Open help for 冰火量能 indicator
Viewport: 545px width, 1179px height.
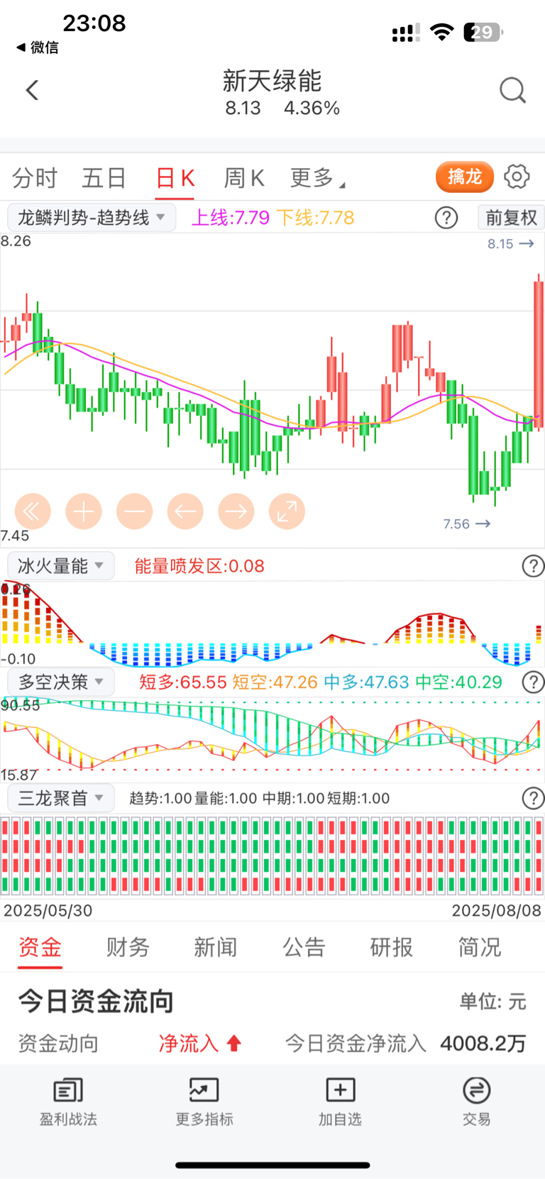pos(533,565)
